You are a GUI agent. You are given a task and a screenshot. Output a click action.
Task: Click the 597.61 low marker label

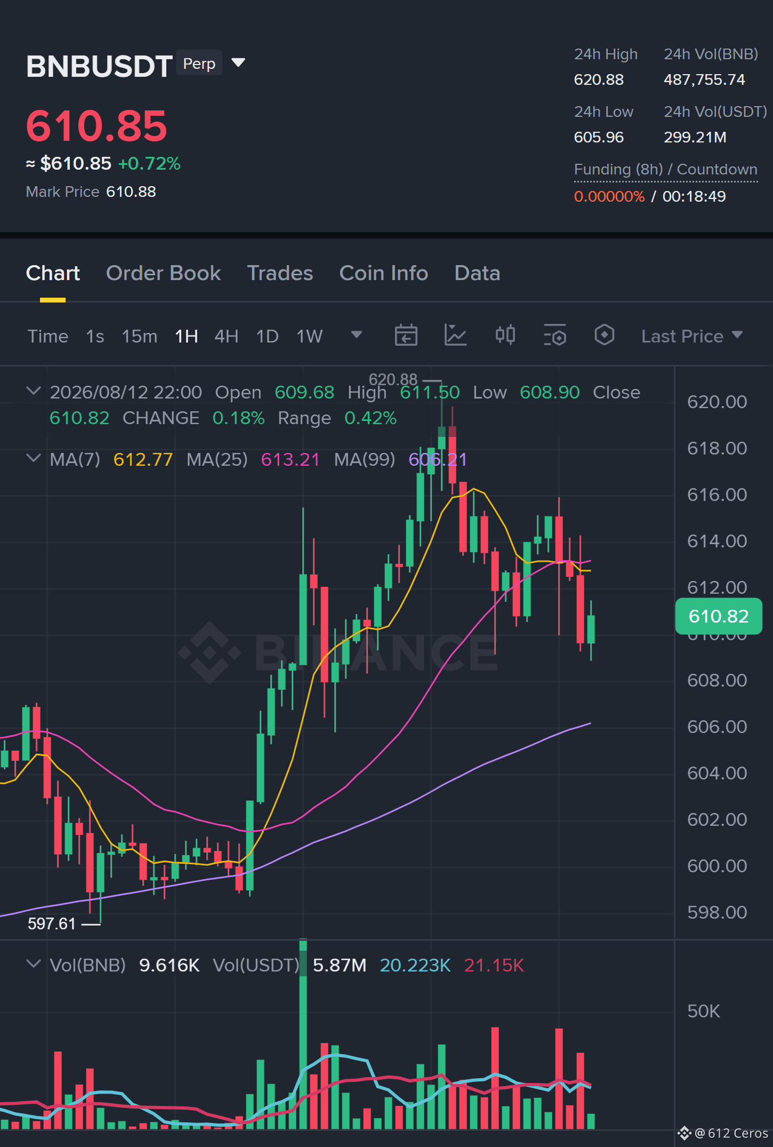(x=52, y=923)
